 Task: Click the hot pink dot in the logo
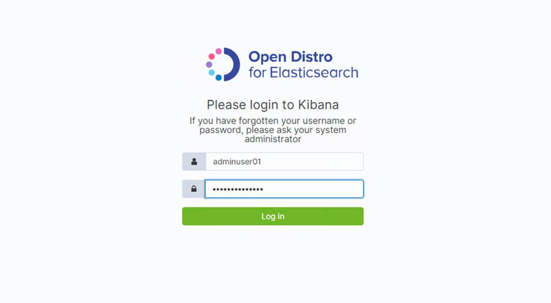[211, 56]
